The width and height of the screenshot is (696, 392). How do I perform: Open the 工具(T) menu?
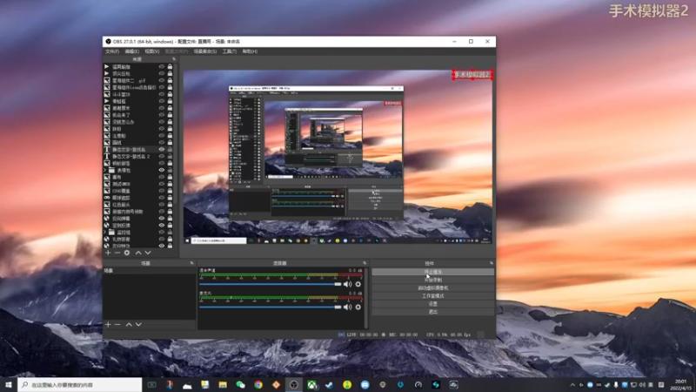[x=230, y=51]
